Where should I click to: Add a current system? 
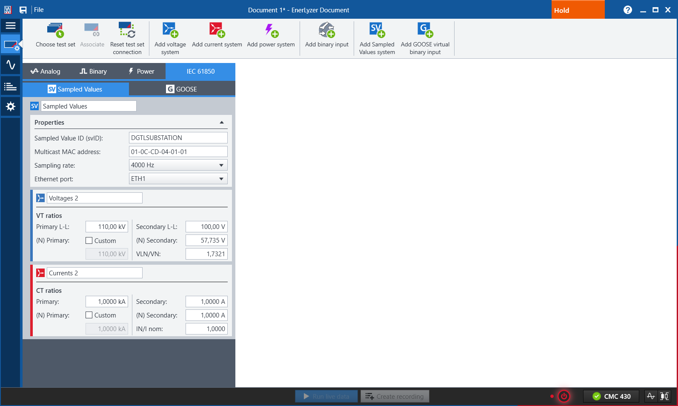click(217, 31)
